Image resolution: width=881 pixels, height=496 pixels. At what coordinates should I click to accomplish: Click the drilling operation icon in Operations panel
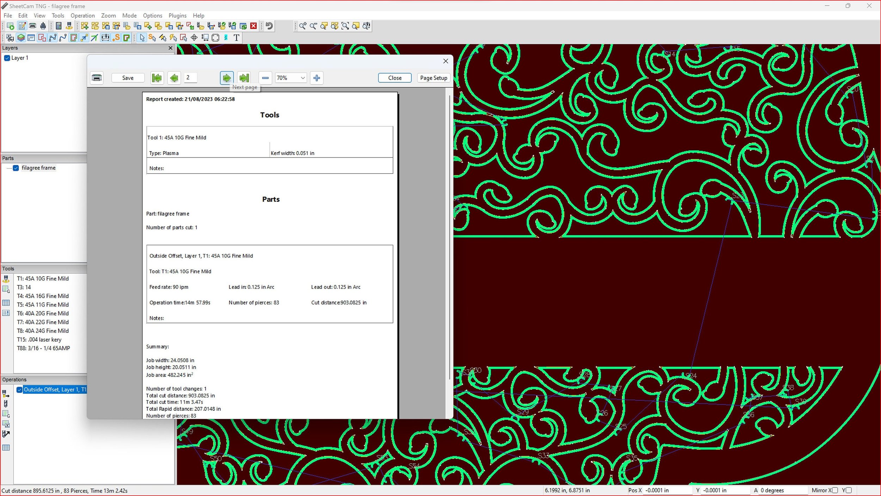click(6, 404)
